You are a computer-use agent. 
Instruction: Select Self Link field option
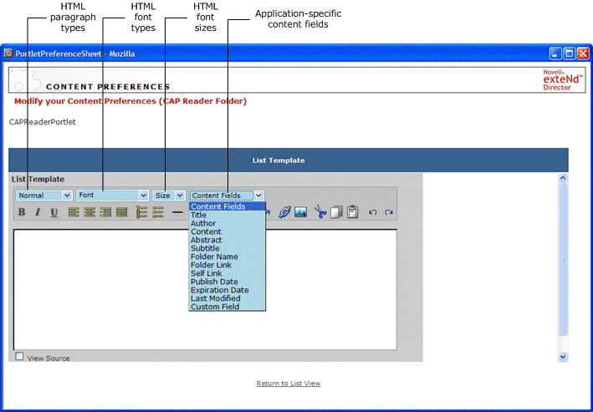tap(227, 273)
